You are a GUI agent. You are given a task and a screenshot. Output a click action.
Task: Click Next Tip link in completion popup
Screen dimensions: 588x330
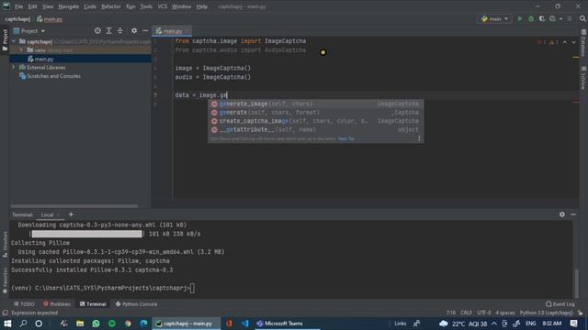(x=345, y=138)
